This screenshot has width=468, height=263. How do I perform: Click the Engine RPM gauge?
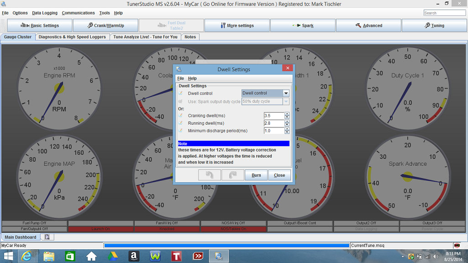point(59,89)
